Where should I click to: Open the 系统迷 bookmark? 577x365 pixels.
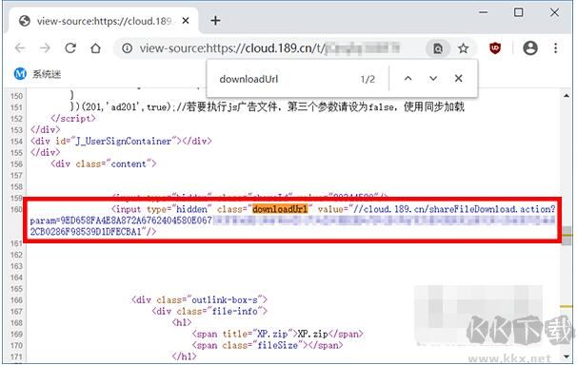pyautogui.click(x=37, y=74)
